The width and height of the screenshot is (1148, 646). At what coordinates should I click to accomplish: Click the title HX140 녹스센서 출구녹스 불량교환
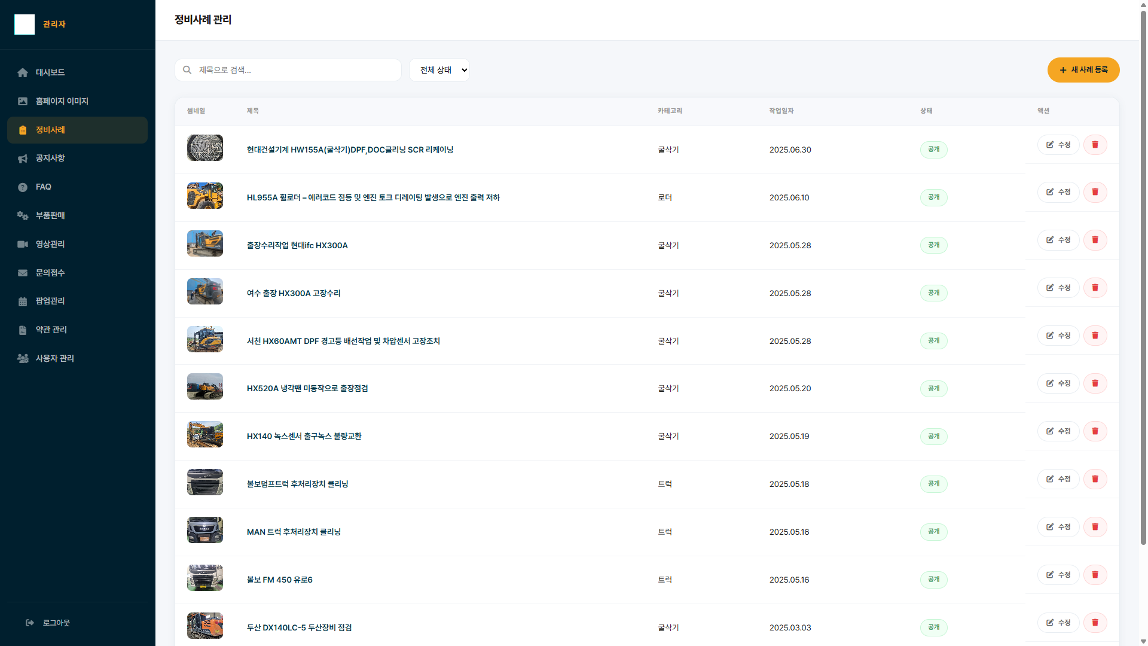point(304,437)
